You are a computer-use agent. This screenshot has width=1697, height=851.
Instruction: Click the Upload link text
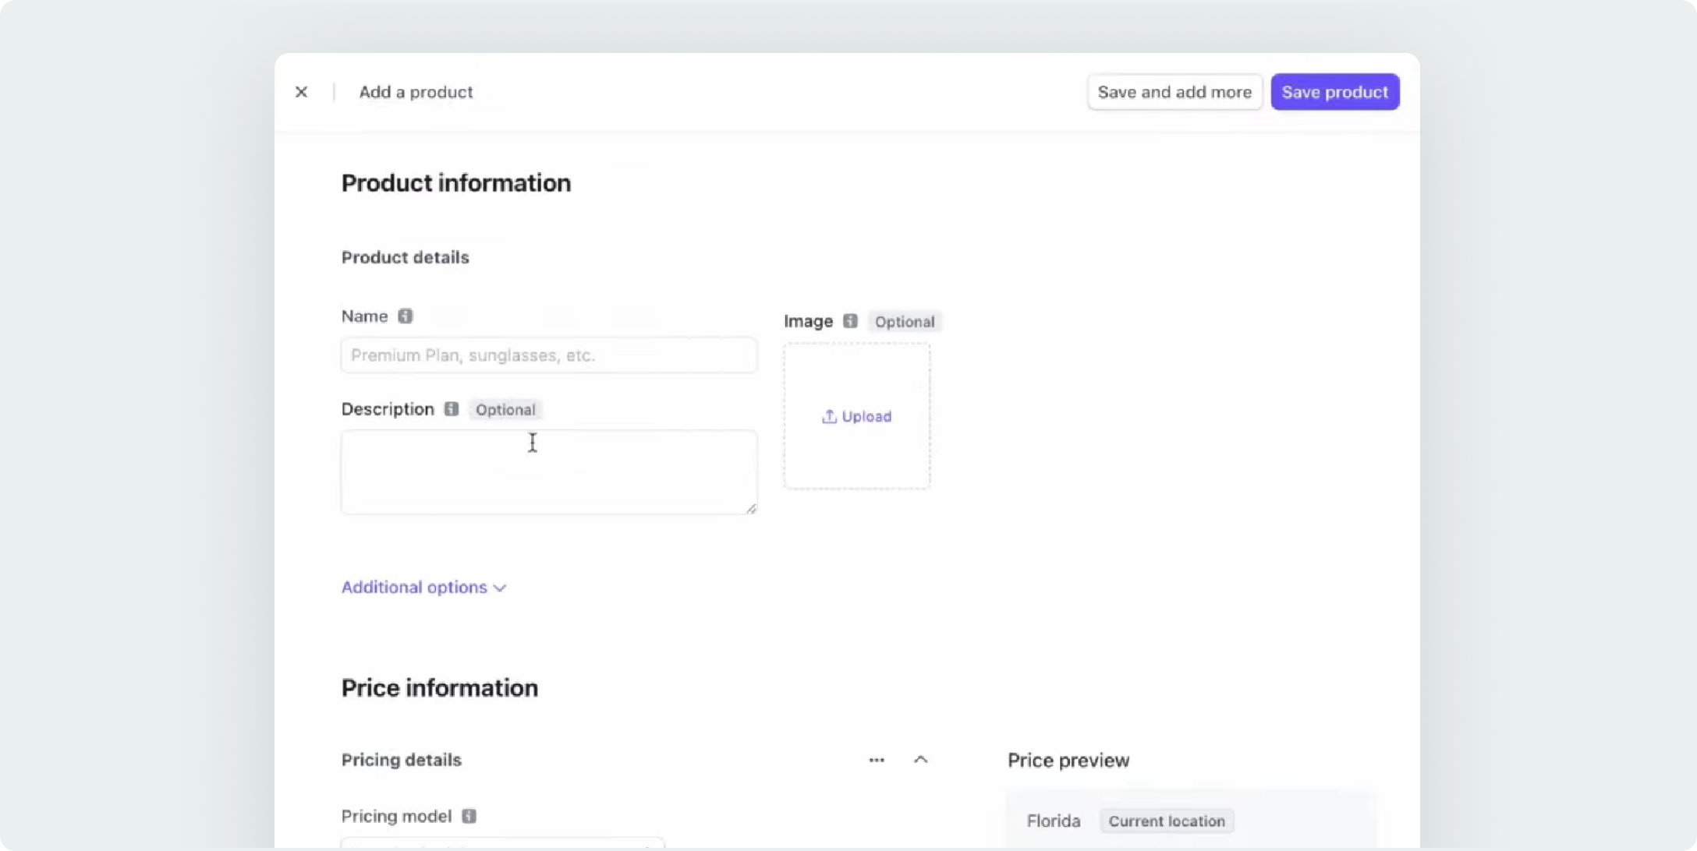click(x=866, y=417)
